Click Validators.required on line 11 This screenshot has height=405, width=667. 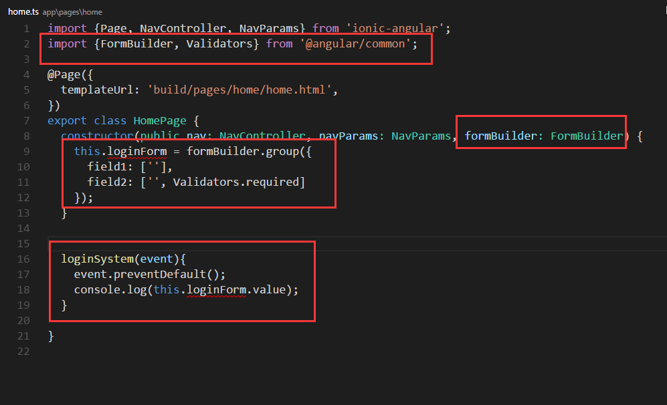pyautogui.click(x=236, y=182)
